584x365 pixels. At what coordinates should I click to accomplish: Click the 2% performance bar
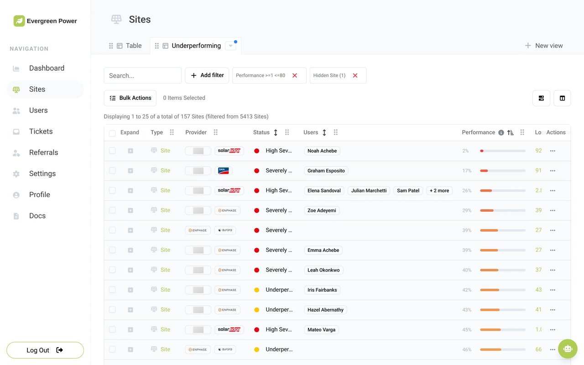[502, 151]
